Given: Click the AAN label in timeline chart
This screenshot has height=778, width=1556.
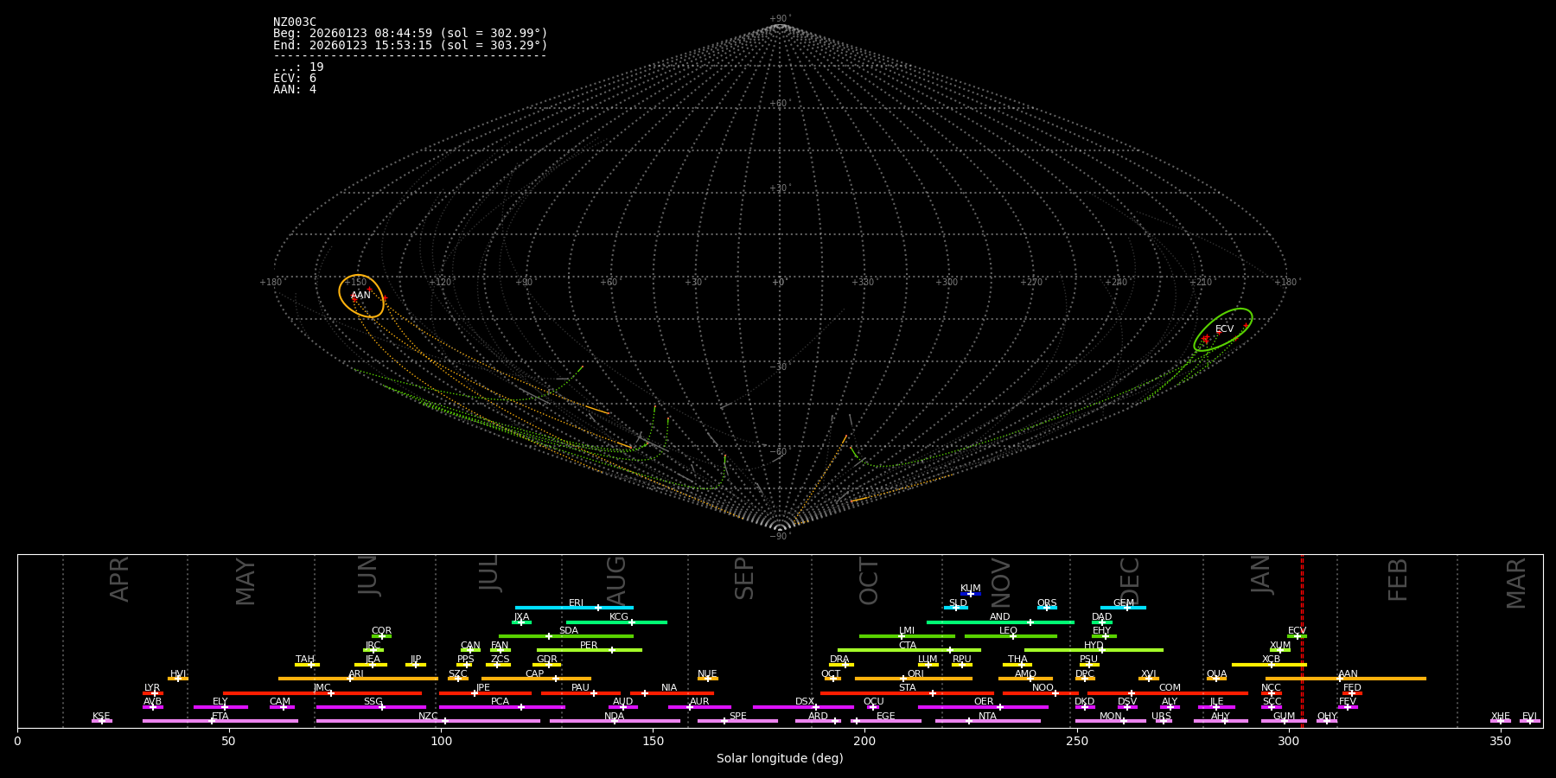Looking at the screenshot, I should (1348, 674).
